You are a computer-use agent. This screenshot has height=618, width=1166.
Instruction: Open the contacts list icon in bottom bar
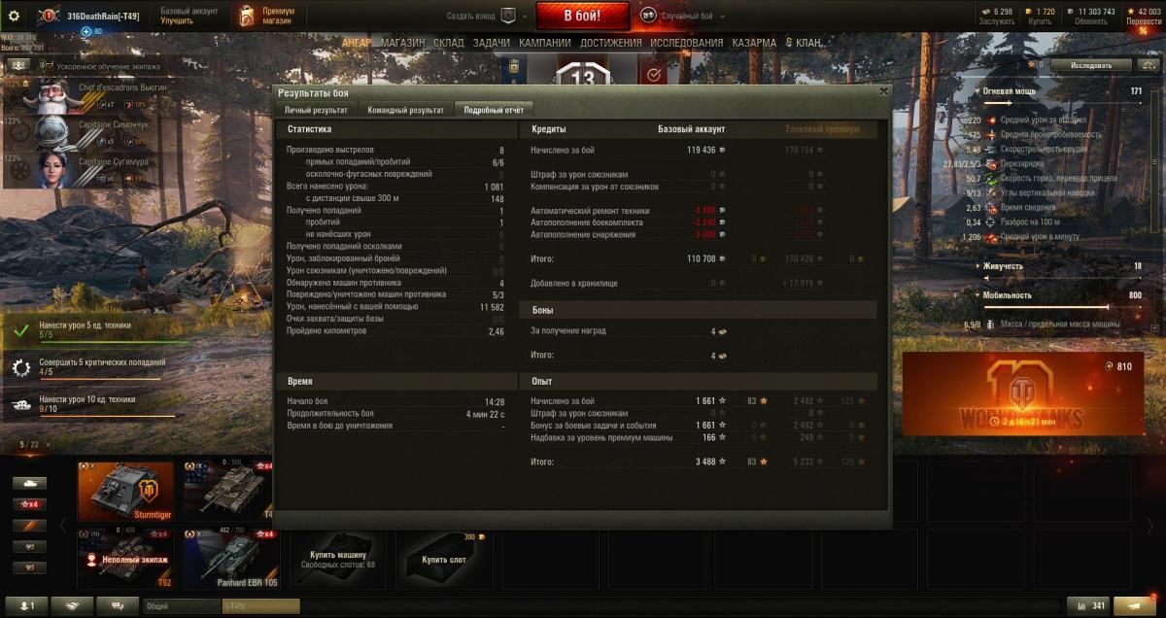click(27, 605)
